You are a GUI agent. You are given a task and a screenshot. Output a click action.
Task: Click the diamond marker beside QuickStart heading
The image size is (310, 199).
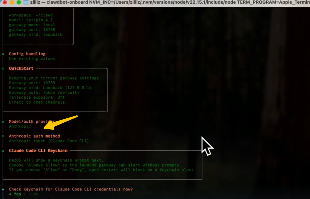[3, 68]
